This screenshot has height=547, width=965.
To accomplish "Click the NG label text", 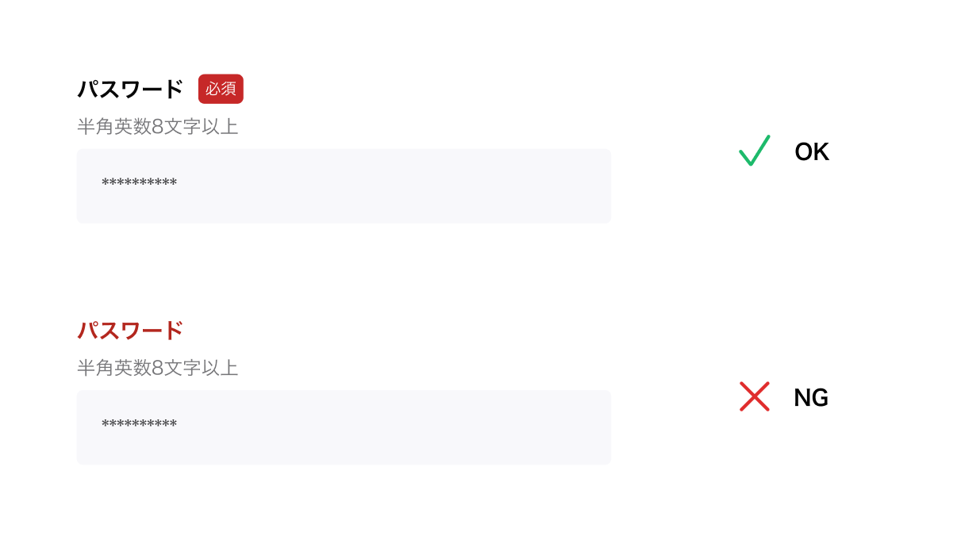I will [x=811, y=398].
